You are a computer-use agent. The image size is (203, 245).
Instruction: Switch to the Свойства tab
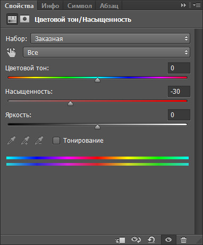pyautogui.click(x=19, y=6)
